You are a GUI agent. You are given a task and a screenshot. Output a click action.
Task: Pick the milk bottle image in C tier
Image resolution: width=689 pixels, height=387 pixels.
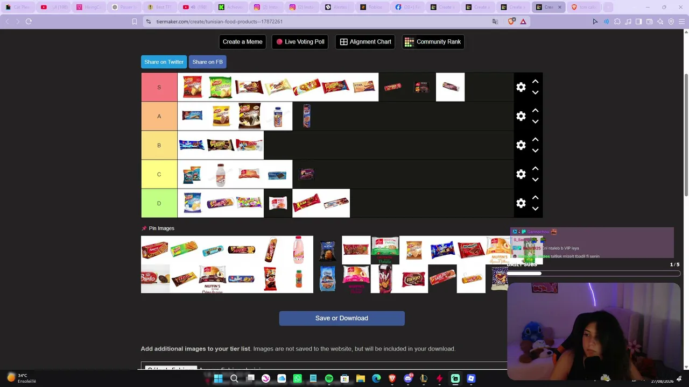(220, 174)
